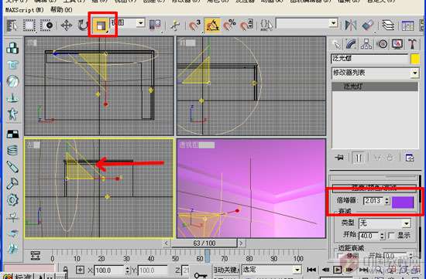
Task: Click the Use Pivot Point Center icon
Action: pos(155,26)
